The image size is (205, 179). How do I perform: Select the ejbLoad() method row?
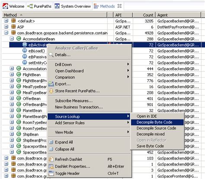pyautogui.click(x=36, y=51)
